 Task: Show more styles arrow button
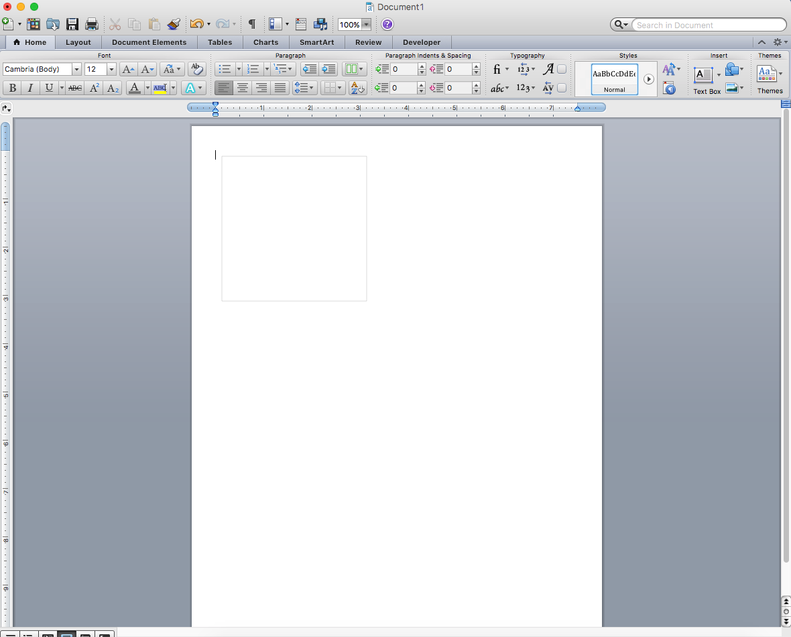coord(649,79)
